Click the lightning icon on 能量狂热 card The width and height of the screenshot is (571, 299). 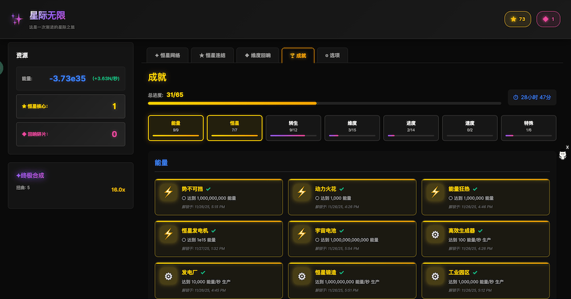435,192
